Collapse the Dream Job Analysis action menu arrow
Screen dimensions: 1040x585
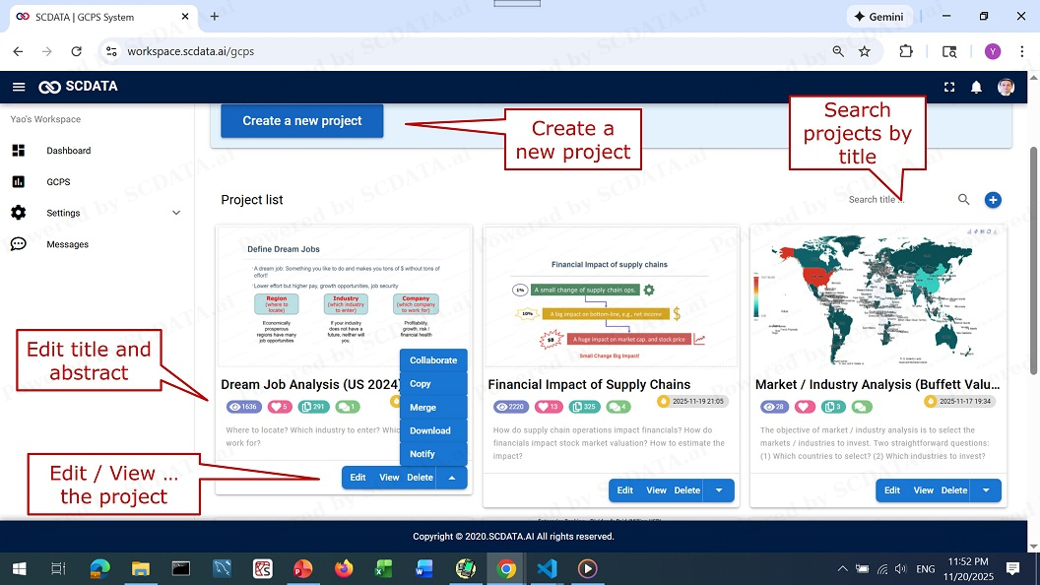[451, 478]
